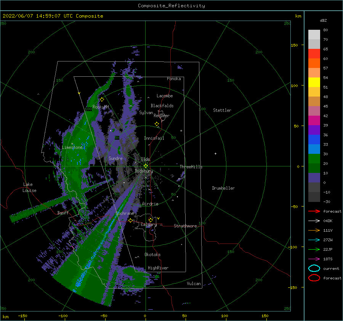Click the red forecast arrow legend icon
This screenshot has width=343, height=321.
[x=314, y=211]
